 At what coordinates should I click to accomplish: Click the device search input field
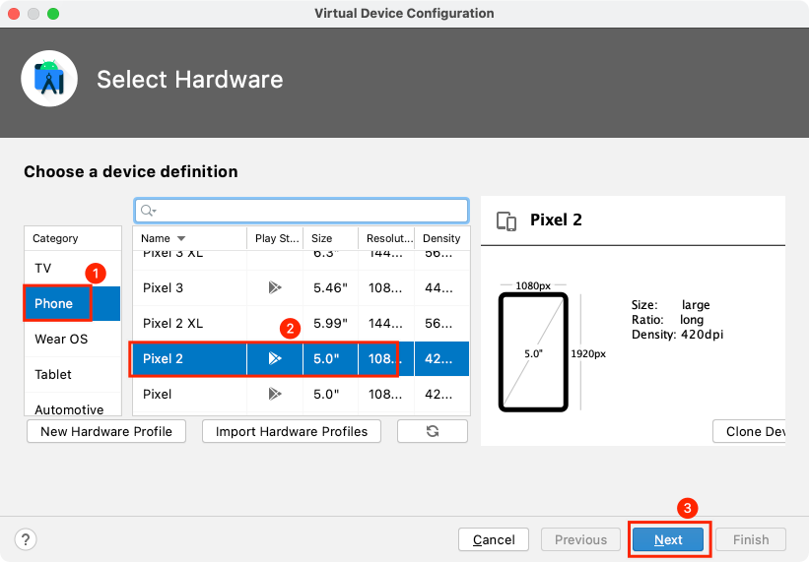(x=305, y=211)
